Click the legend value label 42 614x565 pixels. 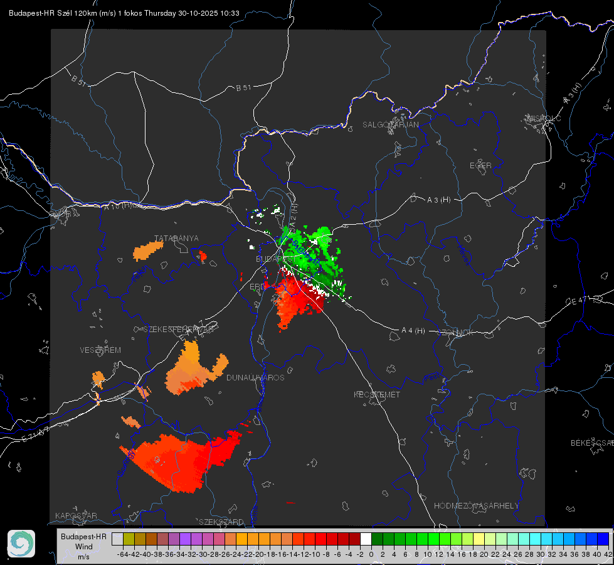coord(607,554)
